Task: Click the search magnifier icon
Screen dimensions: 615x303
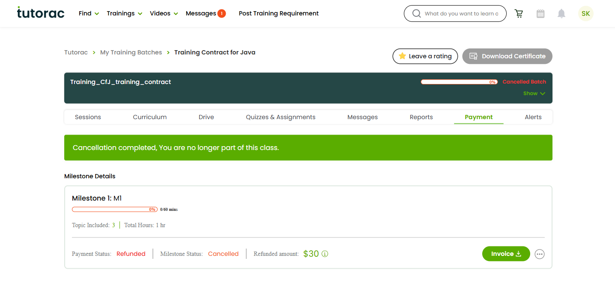Action: (416, 14)
